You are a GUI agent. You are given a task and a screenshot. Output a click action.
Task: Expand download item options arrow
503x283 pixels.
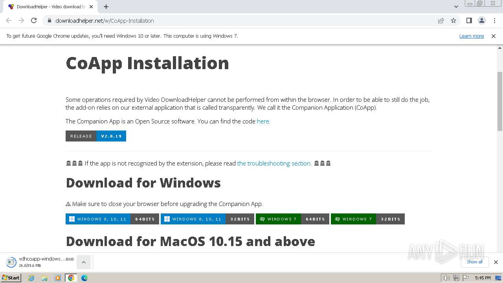tap(84, 262)
